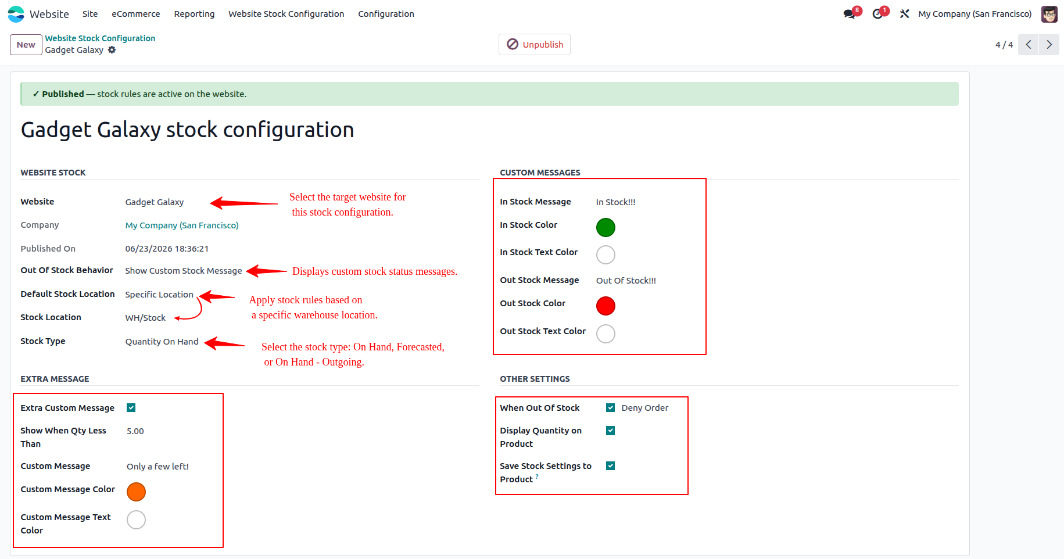1064x559 pixels.
Task: Open the debug tools wrench icon
Action: (x=904, y=14)
